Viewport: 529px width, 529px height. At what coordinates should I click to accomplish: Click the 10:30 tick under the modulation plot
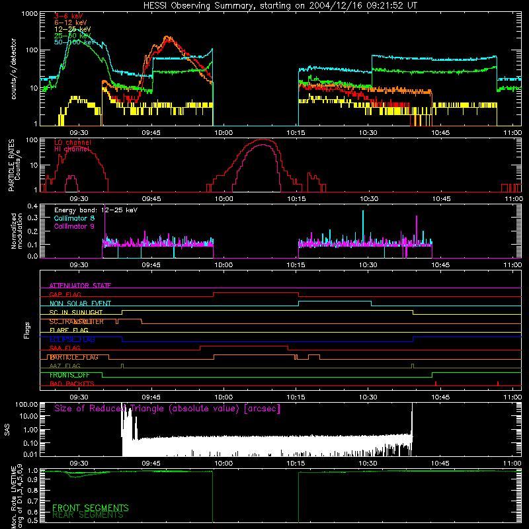(368, 265)
